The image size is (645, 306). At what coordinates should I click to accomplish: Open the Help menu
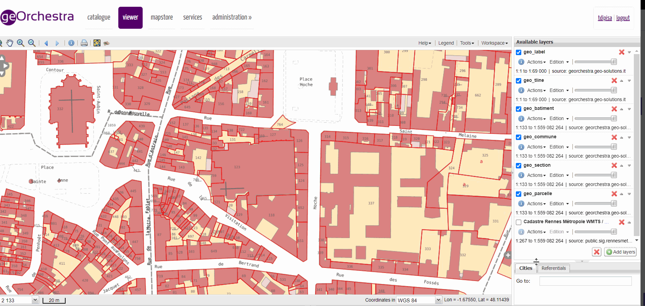coord(425,43)
